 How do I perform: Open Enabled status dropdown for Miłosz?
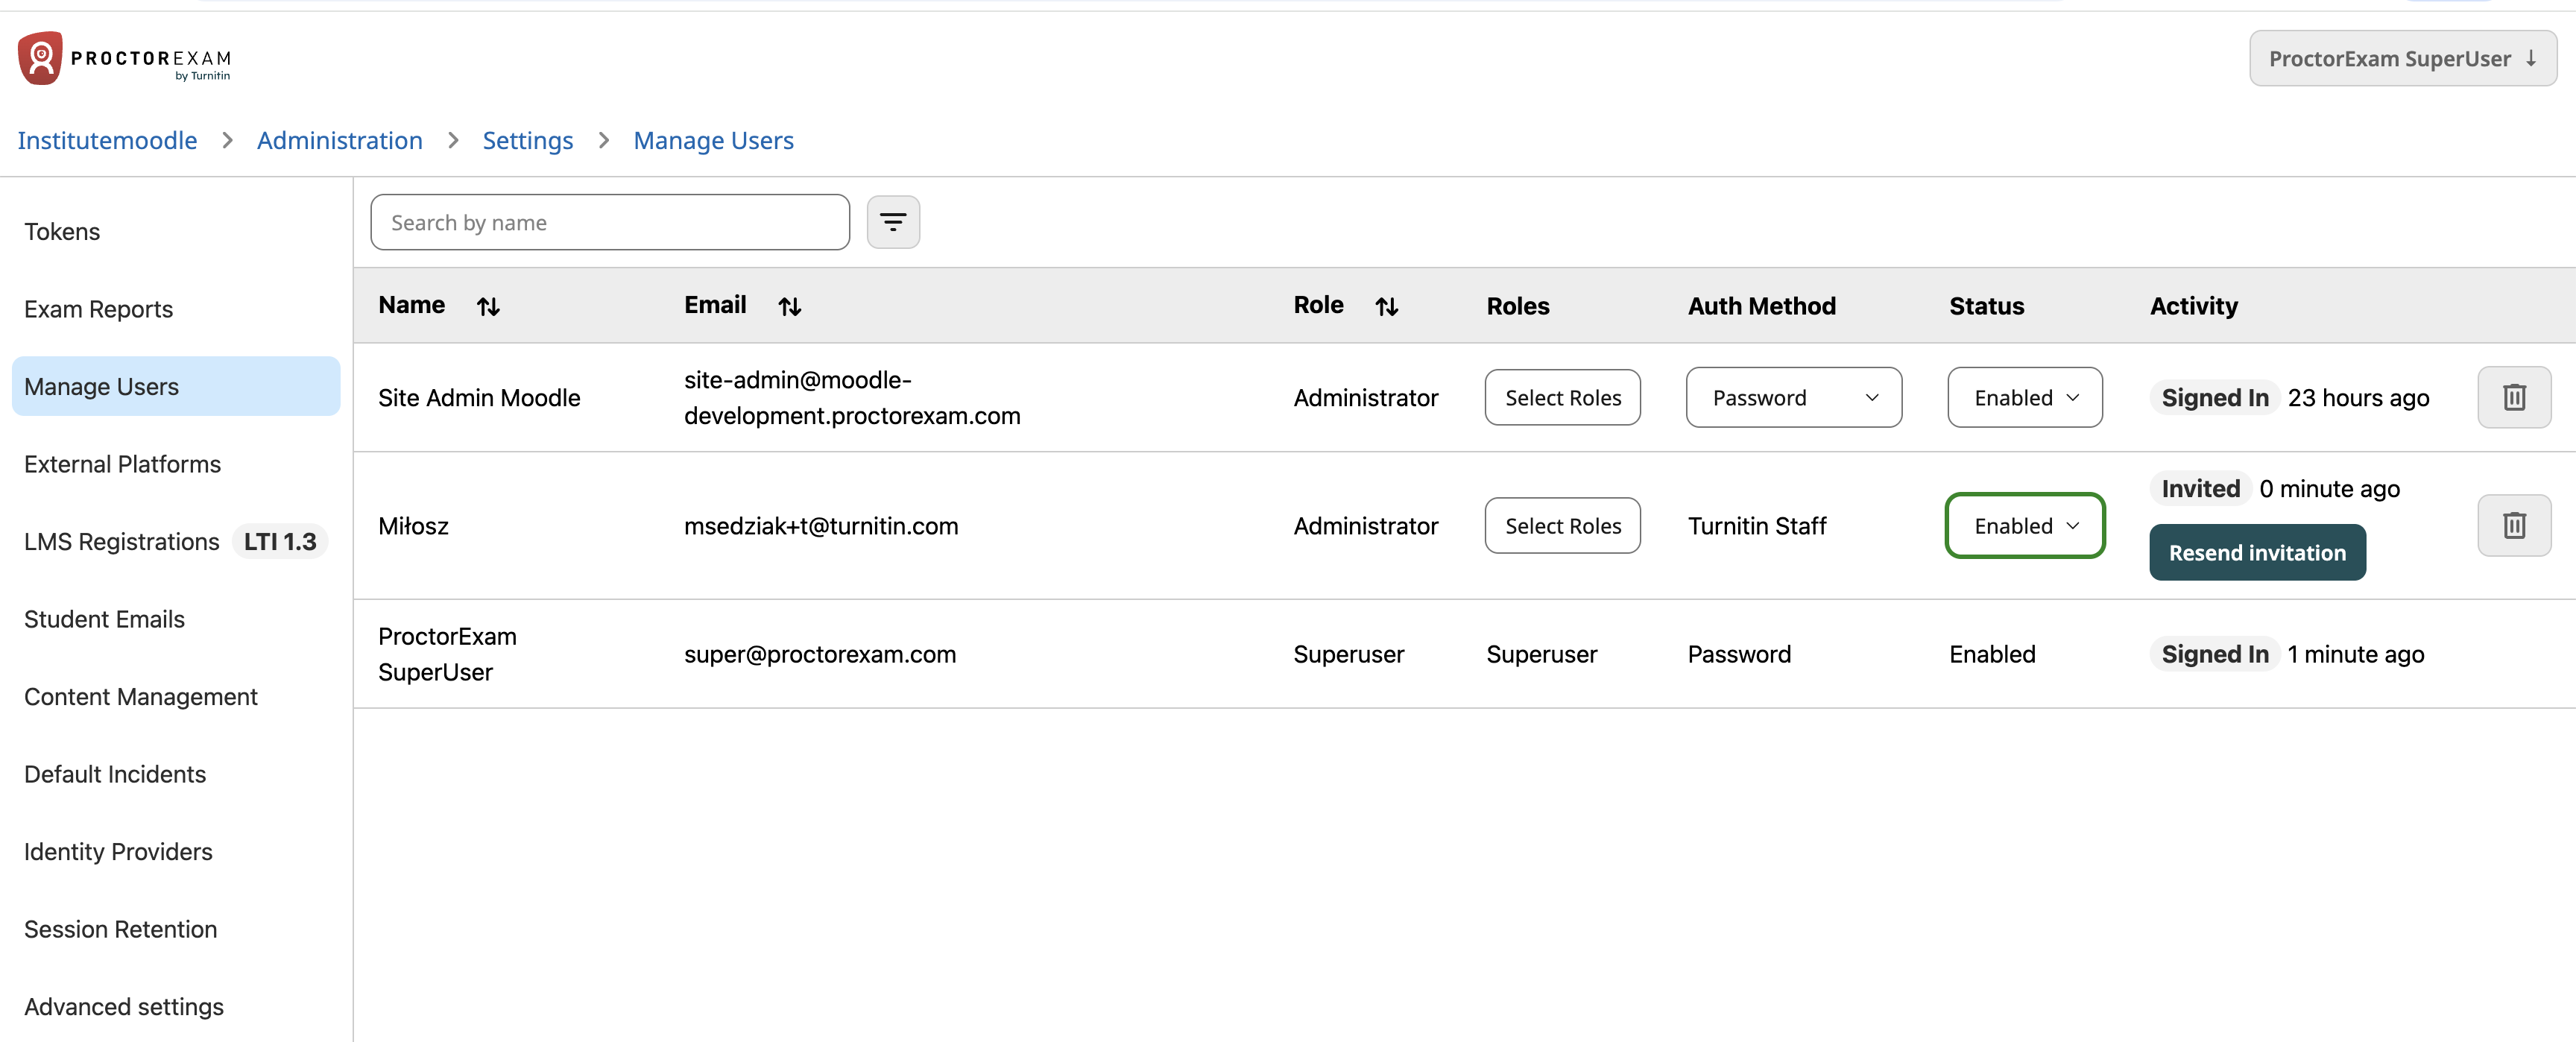2025,526
